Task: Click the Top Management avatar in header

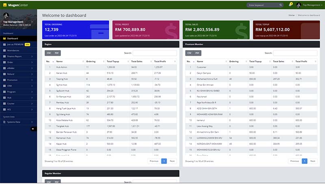Action: pyautogui.click(x=299, y=5)
